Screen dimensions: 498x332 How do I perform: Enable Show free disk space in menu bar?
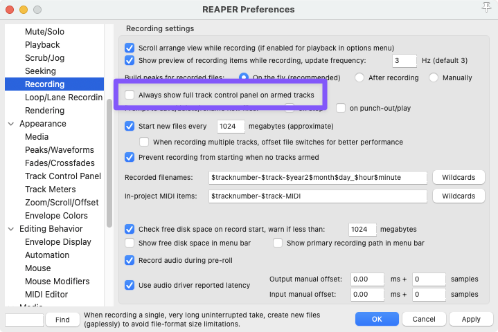pyautogui.click(x=130, y=243)
